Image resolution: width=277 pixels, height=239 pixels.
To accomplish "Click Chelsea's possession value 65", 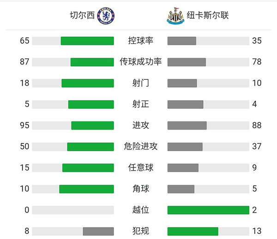I will (24, 41).
